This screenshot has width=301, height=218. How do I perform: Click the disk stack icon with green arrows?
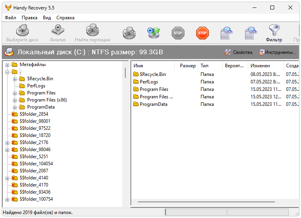(x=154, y=33)
